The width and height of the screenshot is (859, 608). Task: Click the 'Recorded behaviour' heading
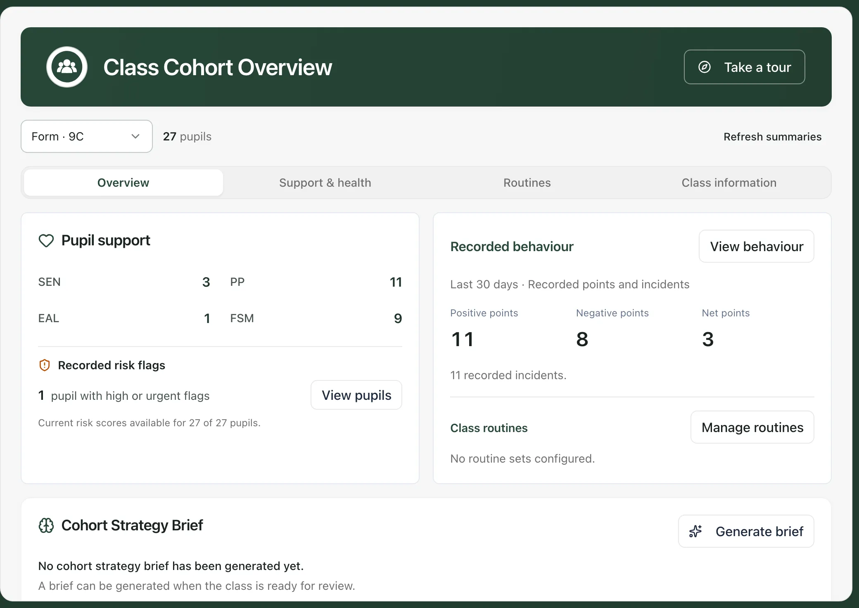[512, 247]
